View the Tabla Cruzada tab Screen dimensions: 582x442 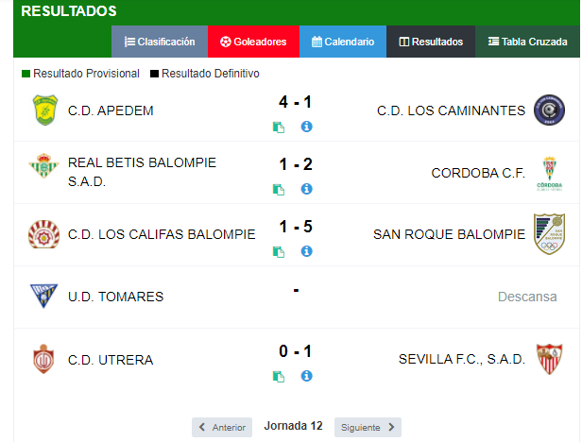point(527,42)
